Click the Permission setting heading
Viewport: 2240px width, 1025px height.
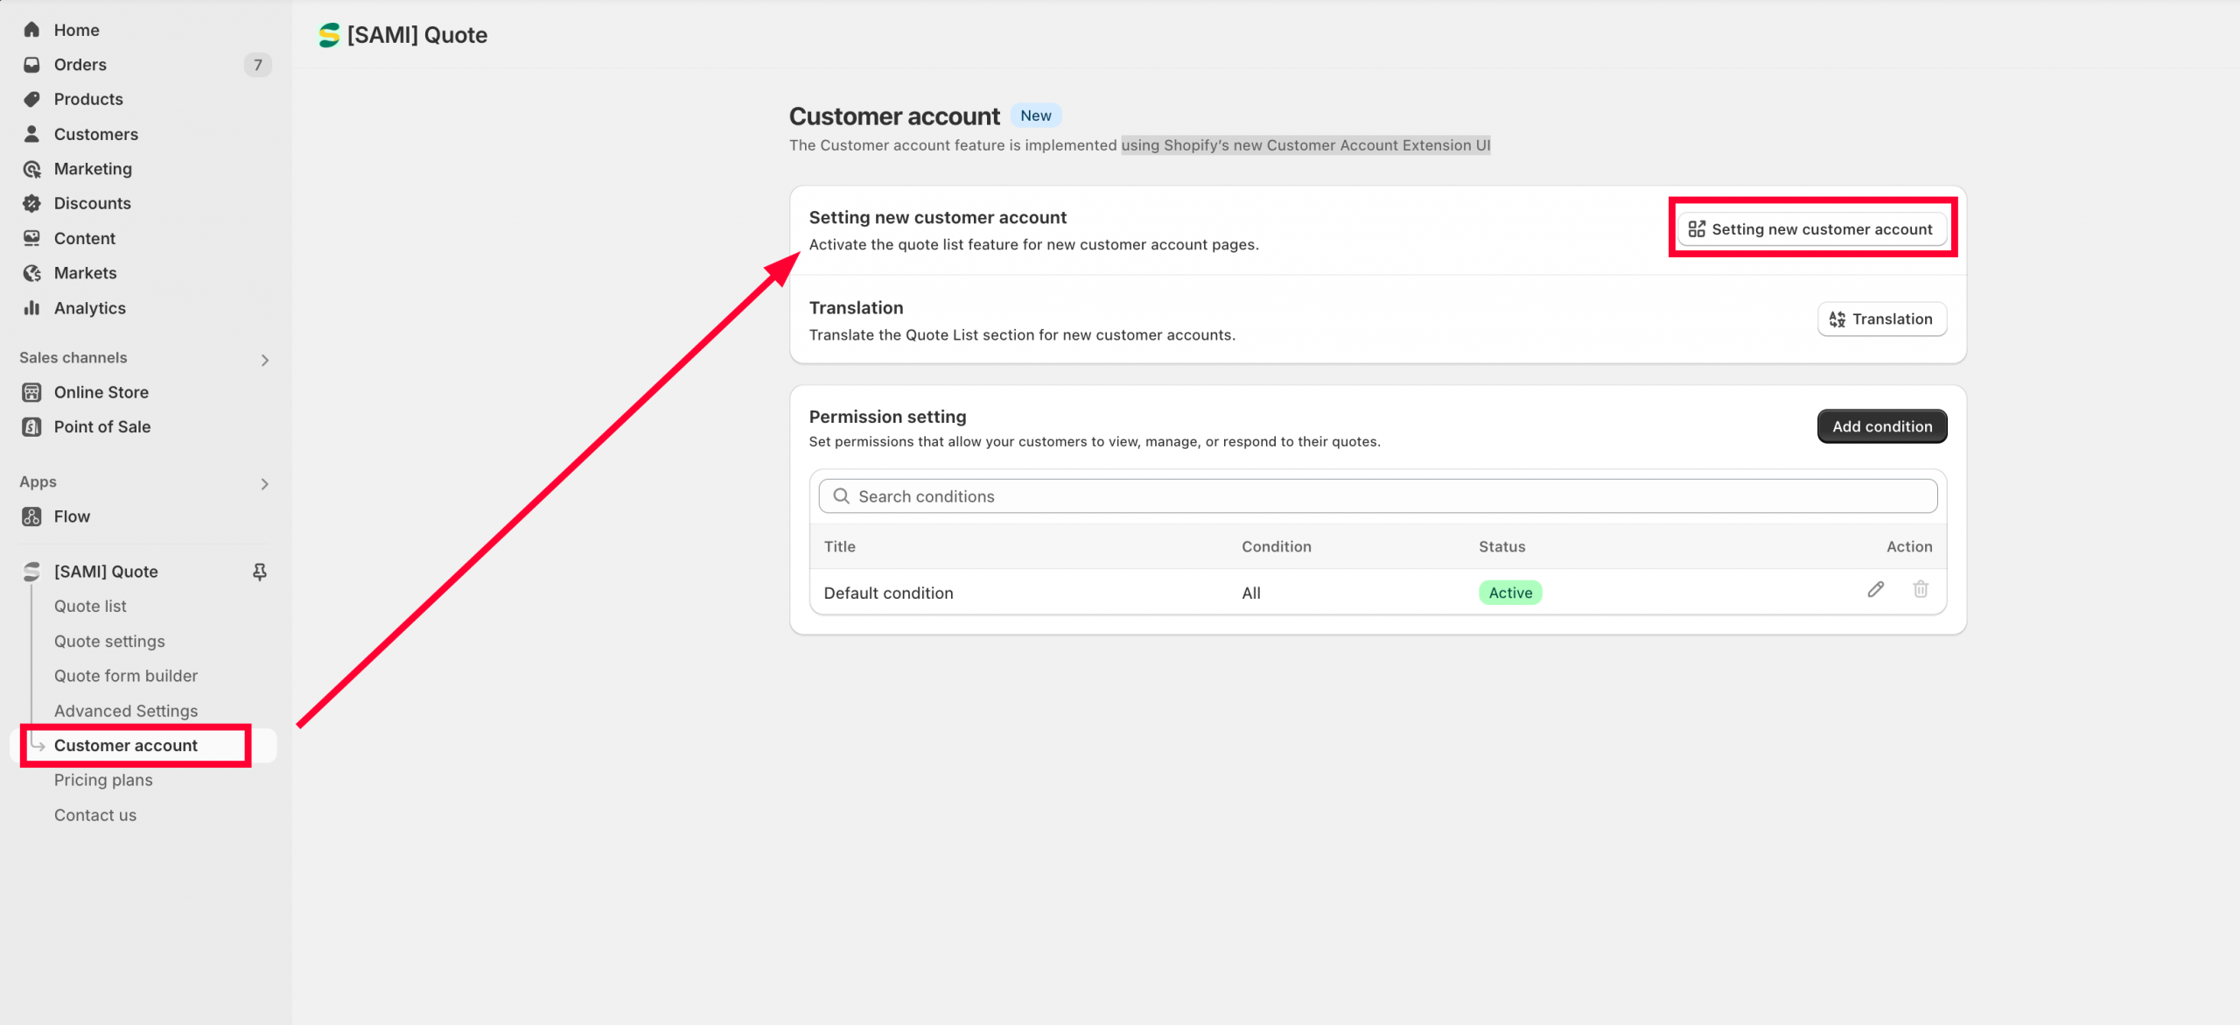click(x=887, y=417)
